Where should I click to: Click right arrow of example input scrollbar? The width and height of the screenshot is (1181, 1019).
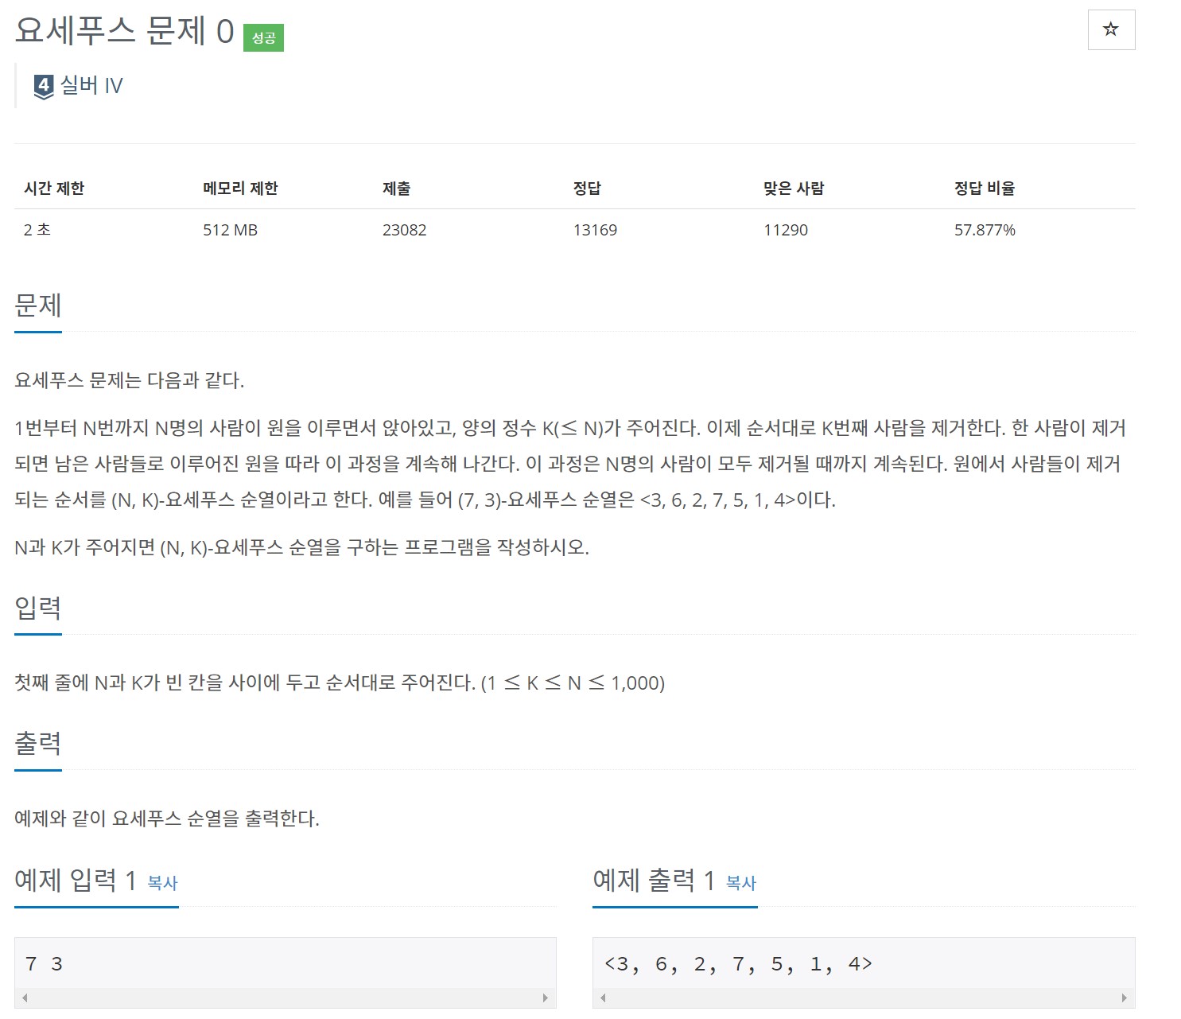coord(545,998)
